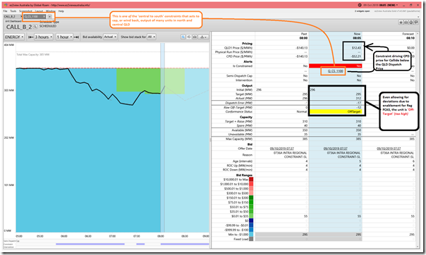Open Show bid stack for All dropdown
Screen dimensions: 426x255
pos(152,37)
